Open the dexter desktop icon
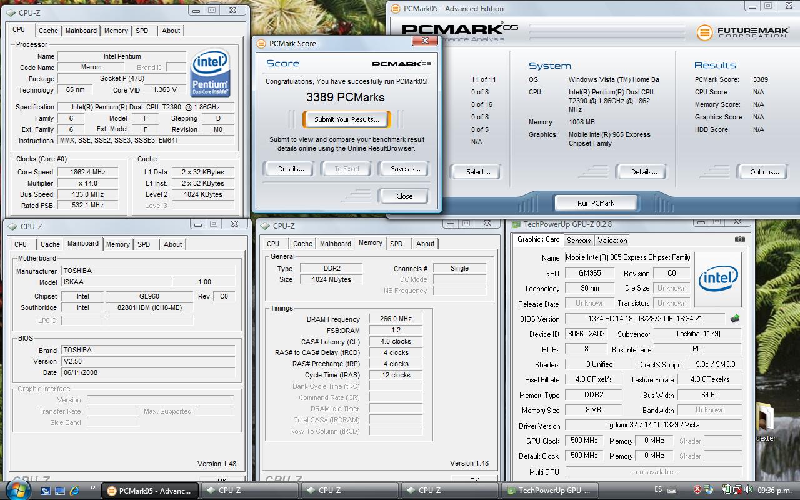Viewport: 800px width, 500px height. click(766, 422)
